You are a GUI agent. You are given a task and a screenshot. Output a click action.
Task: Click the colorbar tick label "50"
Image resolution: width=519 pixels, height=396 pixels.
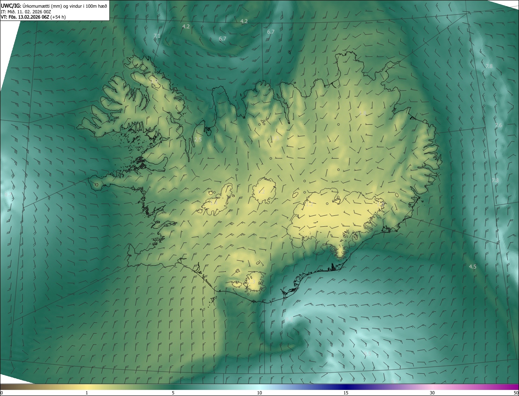tap(516, 393)
